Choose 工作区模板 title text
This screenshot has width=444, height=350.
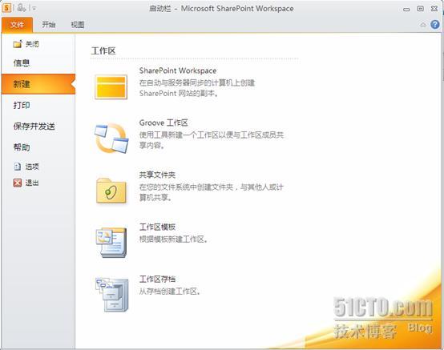click(157, 227)
